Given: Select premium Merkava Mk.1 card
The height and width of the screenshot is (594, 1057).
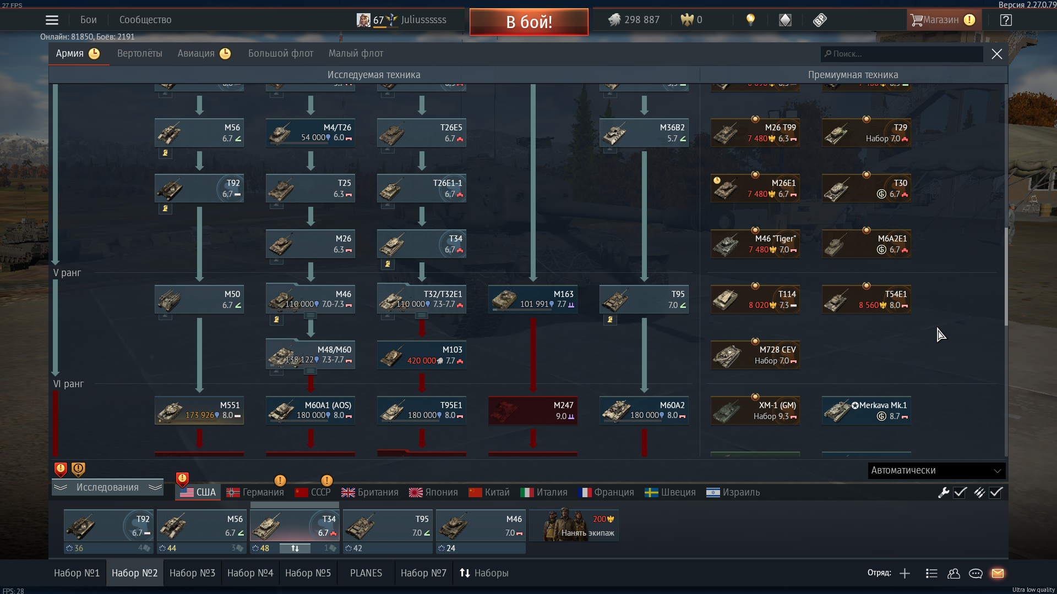Looking at the screenshot, I should (x=867, y=411).
